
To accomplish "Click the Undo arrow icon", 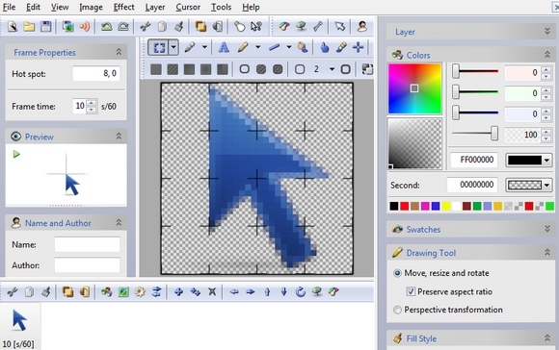I will coord(106,27).
